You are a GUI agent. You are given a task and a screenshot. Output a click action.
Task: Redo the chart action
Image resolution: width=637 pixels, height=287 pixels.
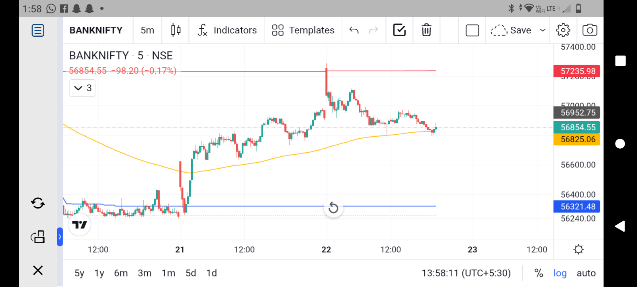click(373, 30)
